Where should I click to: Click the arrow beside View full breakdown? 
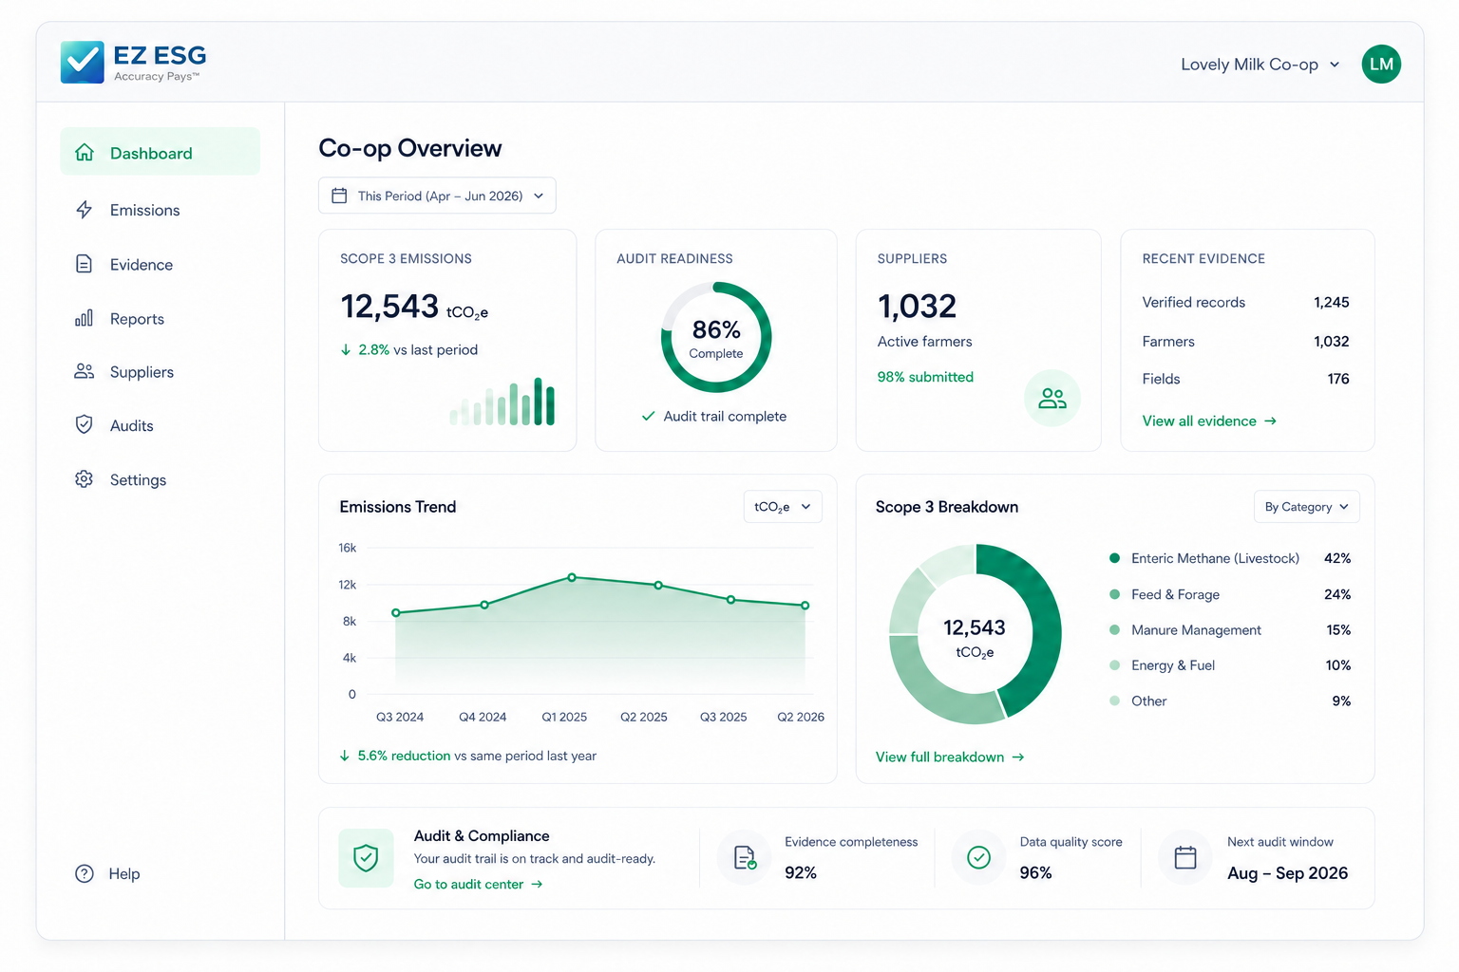(1018, 757)
